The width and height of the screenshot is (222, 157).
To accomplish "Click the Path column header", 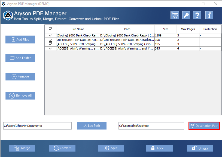I will [127, 29].
